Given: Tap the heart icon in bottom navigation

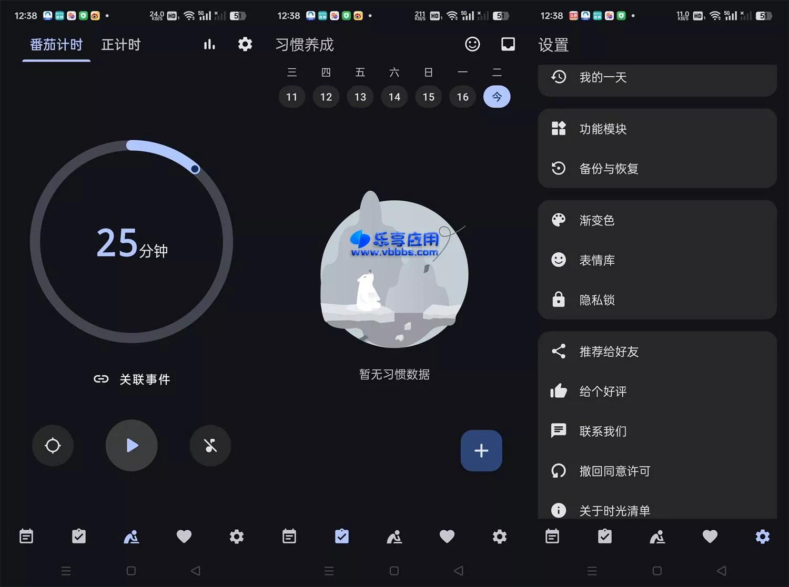Looking at the screenshot, I should tap(184, 537).
